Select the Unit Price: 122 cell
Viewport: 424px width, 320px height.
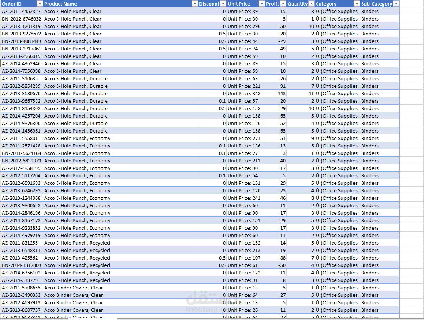246,273
